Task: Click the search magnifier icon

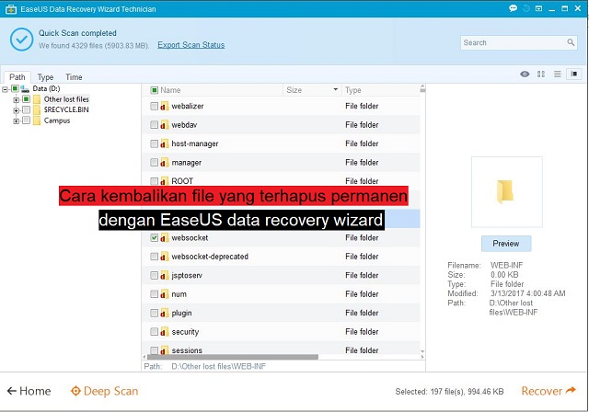Action: point(571,42)
